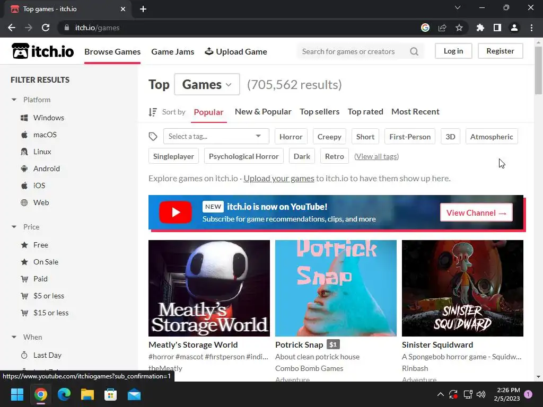Collapse the Price filter section
This screenshot has width=543, height=407.
tap(14, 227)
